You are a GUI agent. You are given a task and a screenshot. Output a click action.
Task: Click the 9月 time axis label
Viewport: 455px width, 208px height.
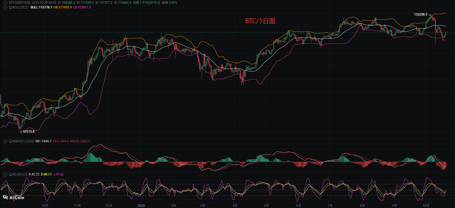click(395, 206)
